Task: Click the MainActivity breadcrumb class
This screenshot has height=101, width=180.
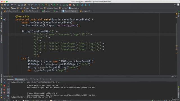Action: pos(74,8)
